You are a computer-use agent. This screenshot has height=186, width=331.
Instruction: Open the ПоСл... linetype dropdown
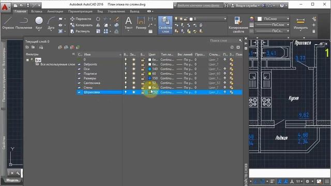(288, 31)
